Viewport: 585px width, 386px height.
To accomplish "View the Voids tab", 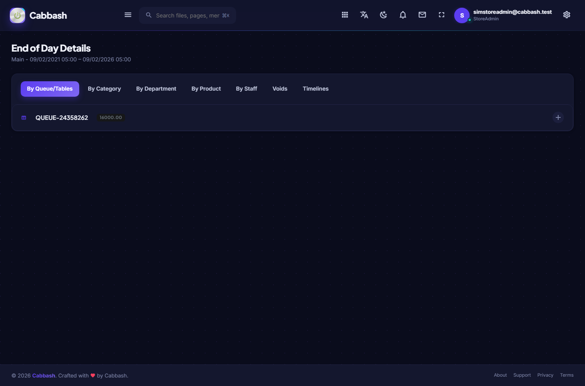I will (x=280, y=89).
